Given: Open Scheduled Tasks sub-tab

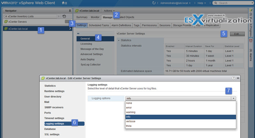Looking at the screenshot, I should (99, 25).
